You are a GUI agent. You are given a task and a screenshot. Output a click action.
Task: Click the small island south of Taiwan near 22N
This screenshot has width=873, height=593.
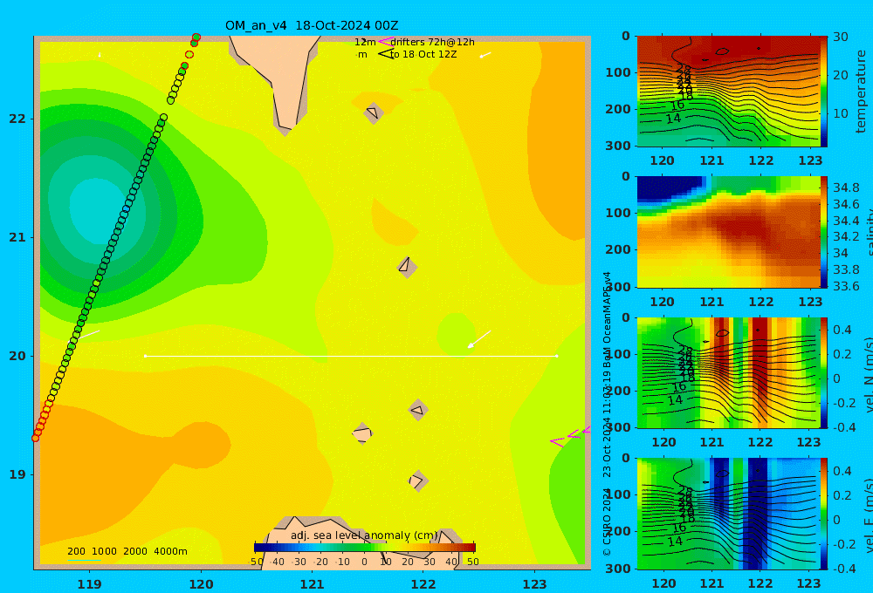[374, 112]
